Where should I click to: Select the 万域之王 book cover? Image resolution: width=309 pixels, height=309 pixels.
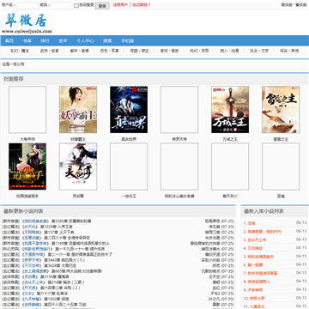(x=230, y=110)
